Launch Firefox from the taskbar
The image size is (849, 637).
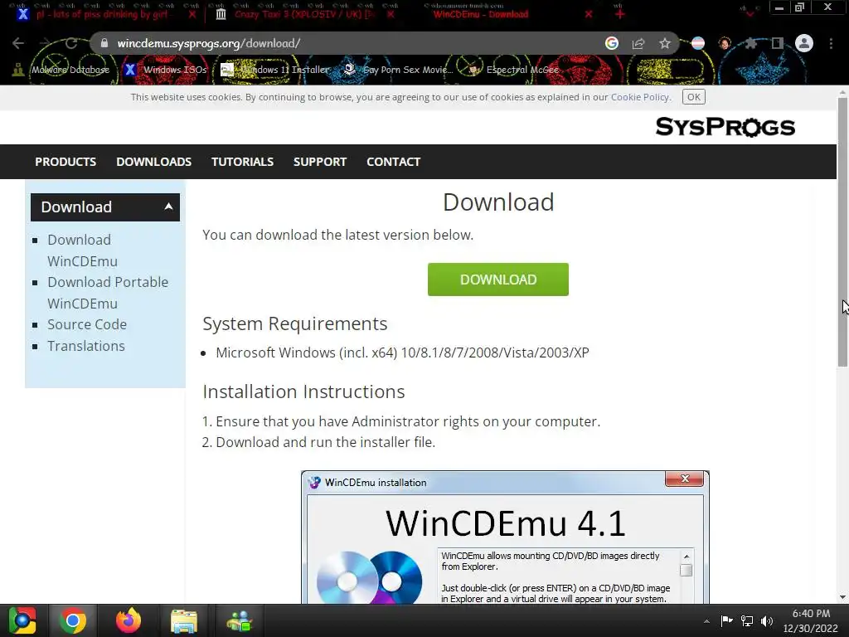129,620
